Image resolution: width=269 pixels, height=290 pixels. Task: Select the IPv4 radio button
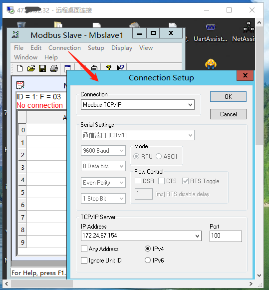(x=148, y=249)
